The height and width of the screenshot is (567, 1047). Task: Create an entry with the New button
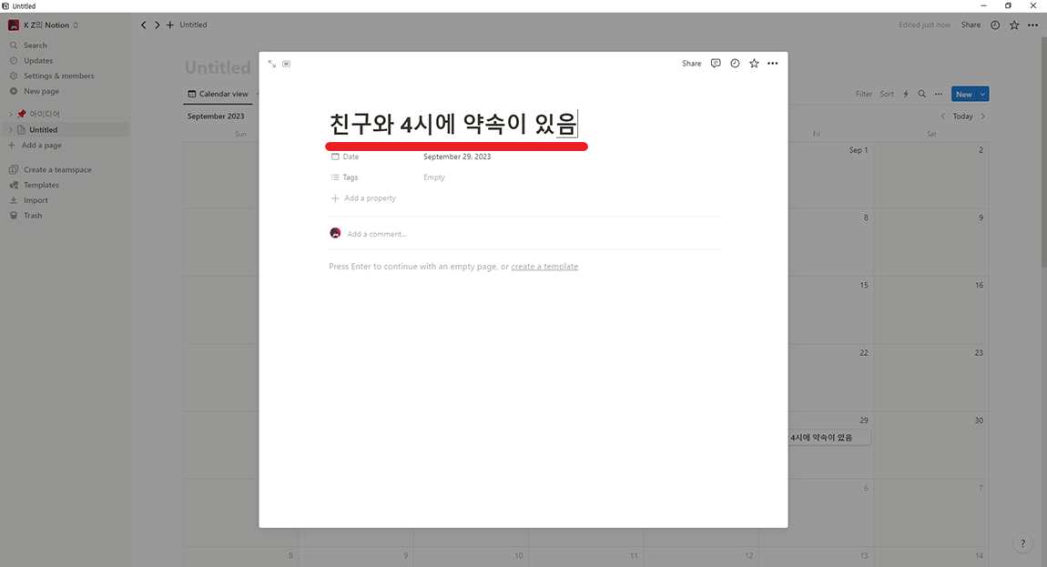click(964, 94)
